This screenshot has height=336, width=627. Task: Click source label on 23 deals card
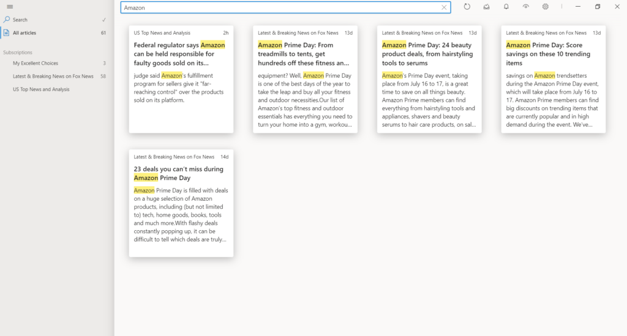click(x=174, y=157)
